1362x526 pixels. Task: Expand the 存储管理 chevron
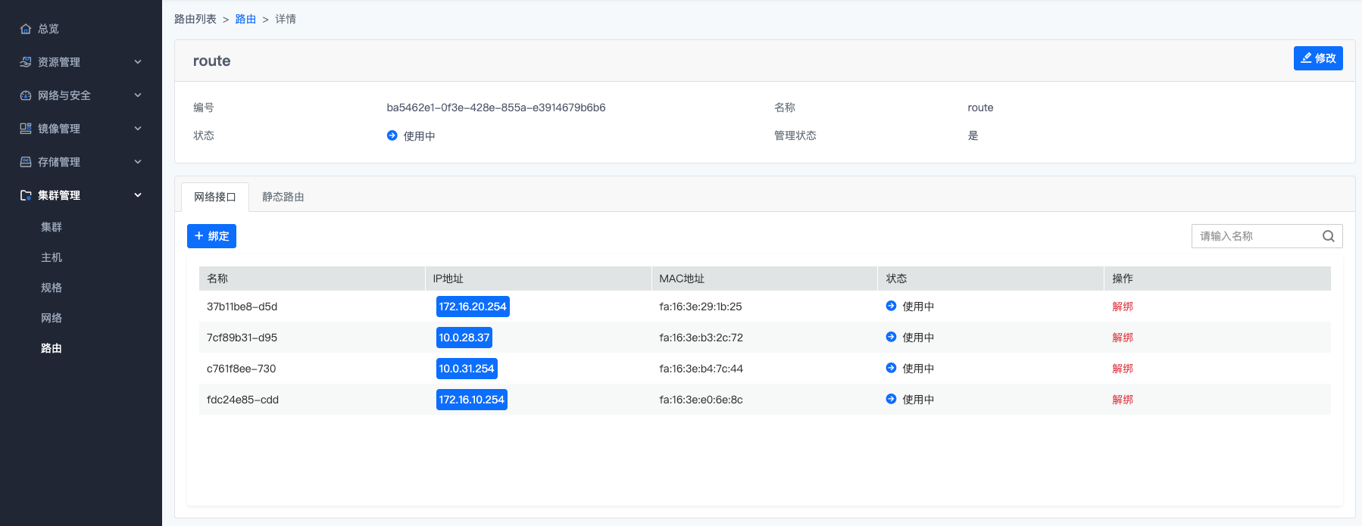138,162
